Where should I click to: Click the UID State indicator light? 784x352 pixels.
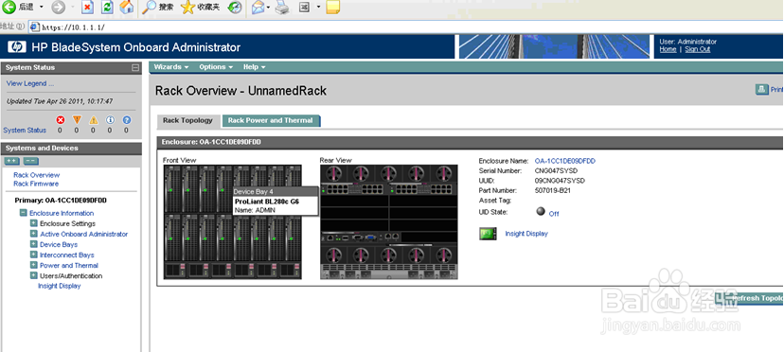tap(540, 212)
